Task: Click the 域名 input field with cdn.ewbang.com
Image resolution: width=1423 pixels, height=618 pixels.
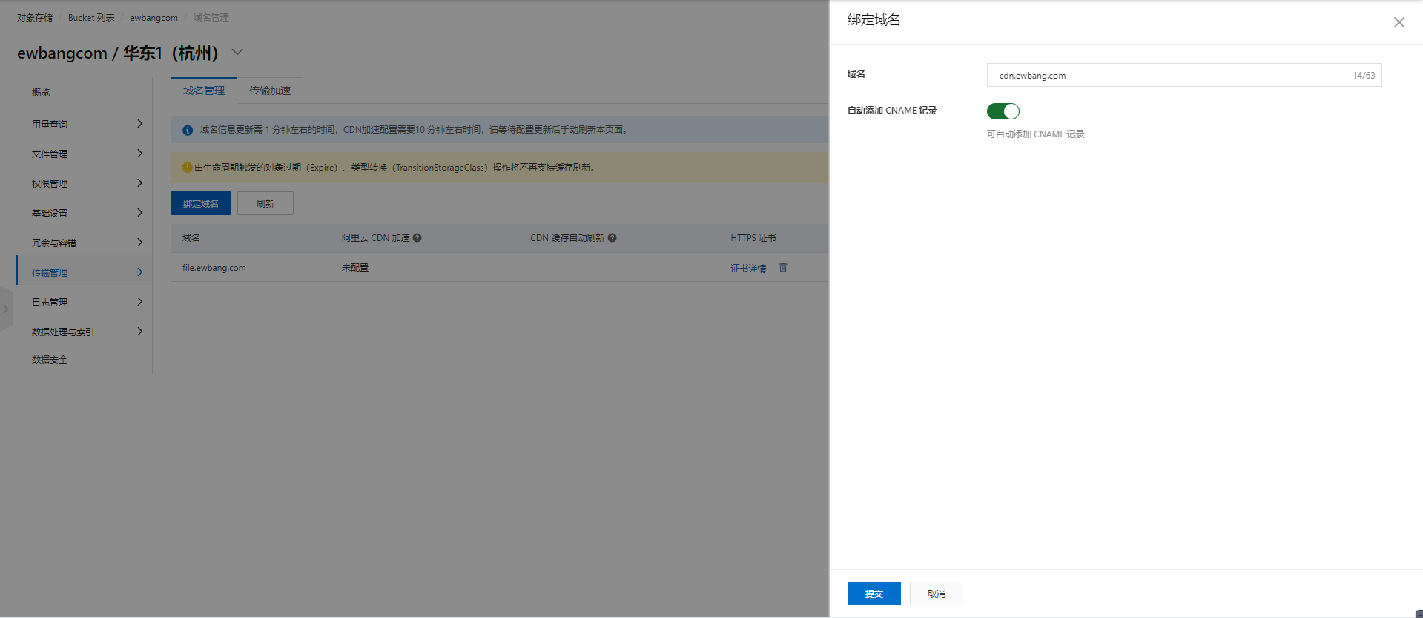Action: (1183, 75)
